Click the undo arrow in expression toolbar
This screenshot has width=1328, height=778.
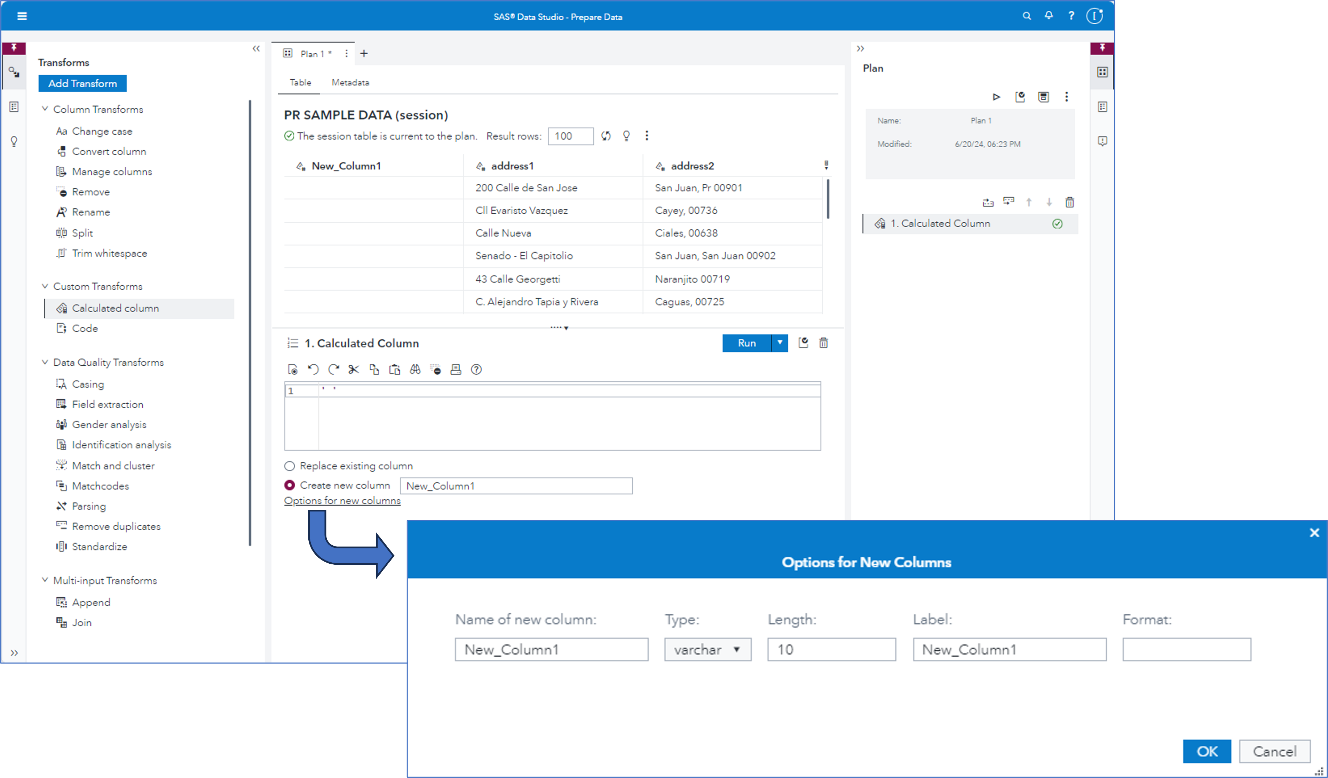tap(313, 369)
